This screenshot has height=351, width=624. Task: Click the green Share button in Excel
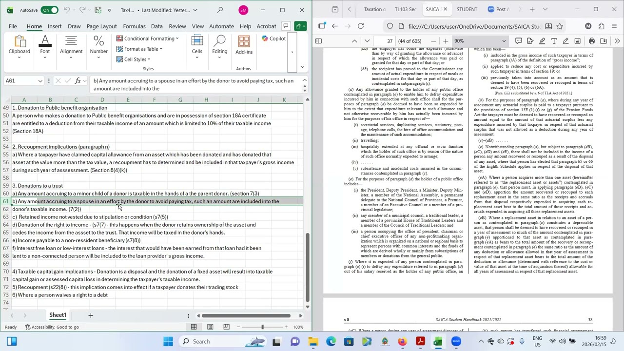tap(300, 26)
